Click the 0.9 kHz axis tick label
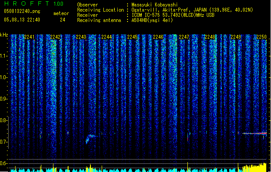This screenshot has width=271, height=172. 3,99
